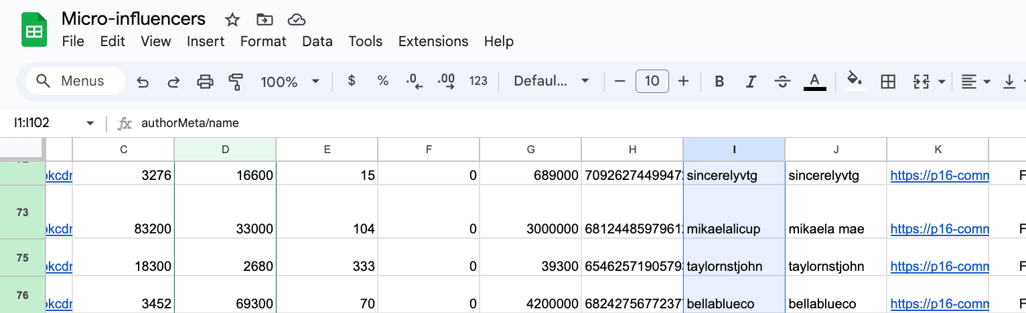Select the paint format roller icon
The height and width of the screenshot is (313, 1026).
[236, 82]
